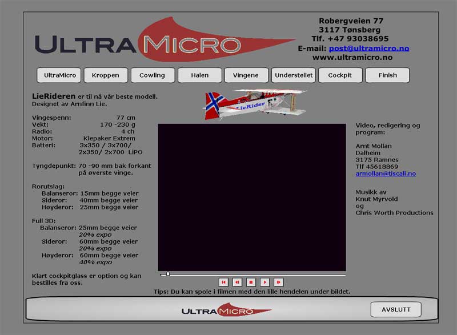Open the Cowling section
Viewport: 457px width, 335px height.
[x=153, y=75]
